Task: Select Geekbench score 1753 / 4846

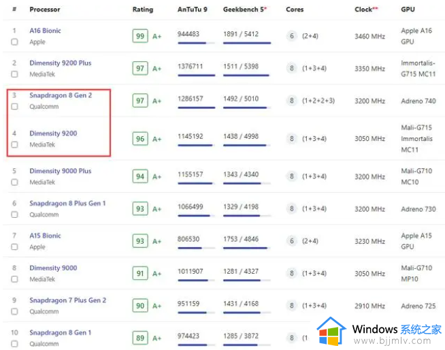Action: pyautogui.click(x=241, y=239)
